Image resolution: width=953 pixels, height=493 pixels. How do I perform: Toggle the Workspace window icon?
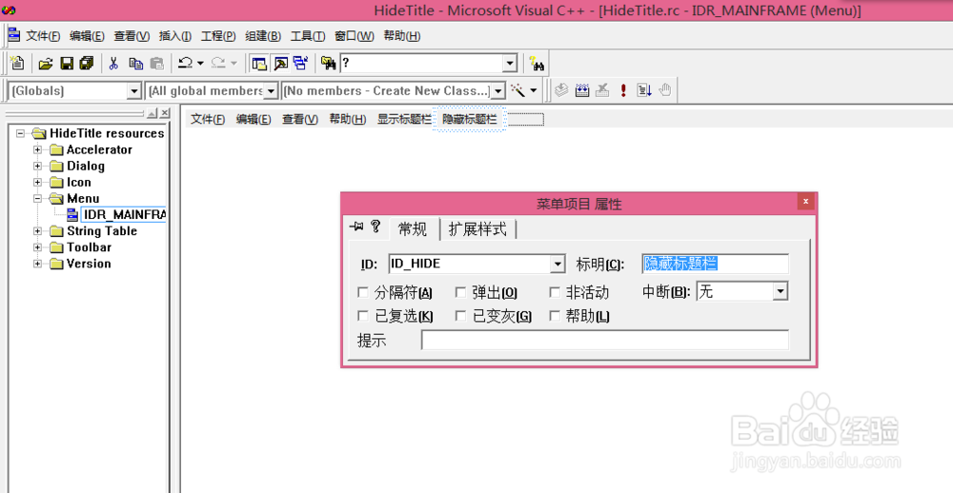(259, 63)
